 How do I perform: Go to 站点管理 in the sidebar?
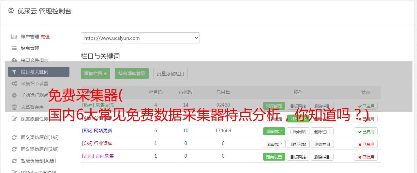[x=30, y=48]
